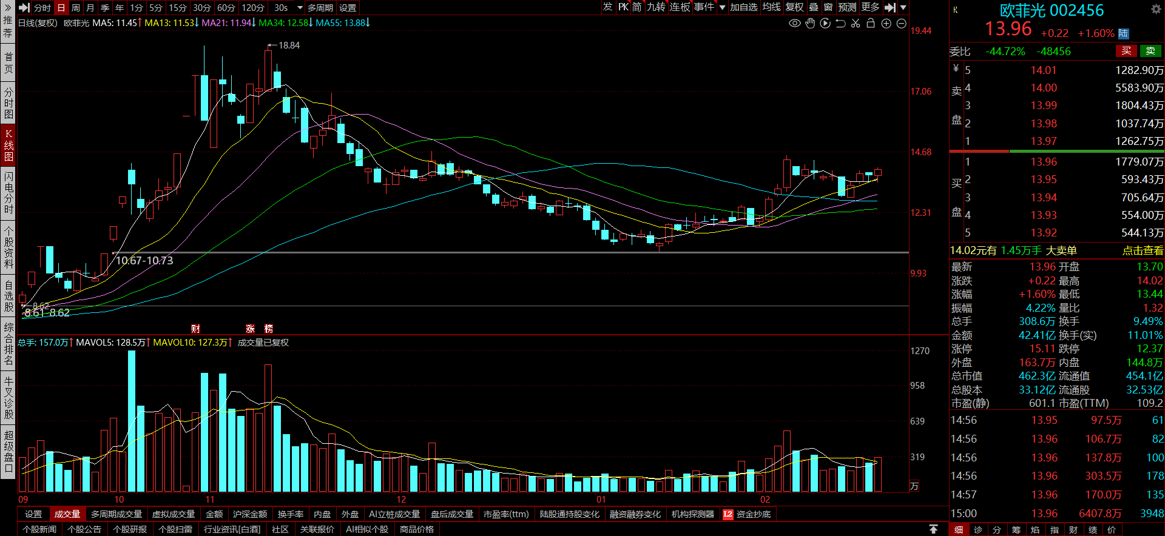Switch to the 分时 intraday period
Image resolution: width=1165 pixels, height=536 pixels.
coord(42,7)
